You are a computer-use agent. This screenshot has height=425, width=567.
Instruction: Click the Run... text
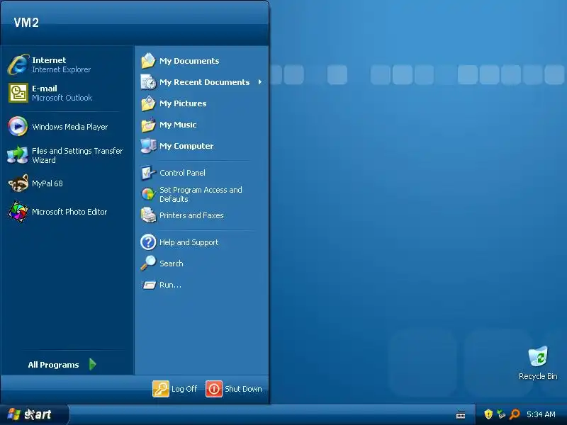pyautogui.click(x=170, y=285)
